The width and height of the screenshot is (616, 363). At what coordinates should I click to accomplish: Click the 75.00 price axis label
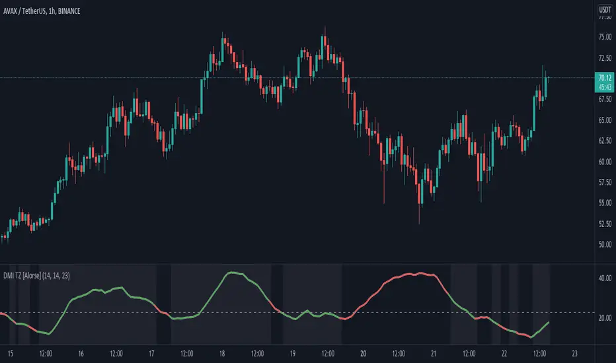click(604, 37)
